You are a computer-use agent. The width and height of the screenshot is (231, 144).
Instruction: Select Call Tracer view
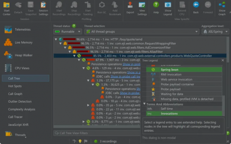coord(15,117)
